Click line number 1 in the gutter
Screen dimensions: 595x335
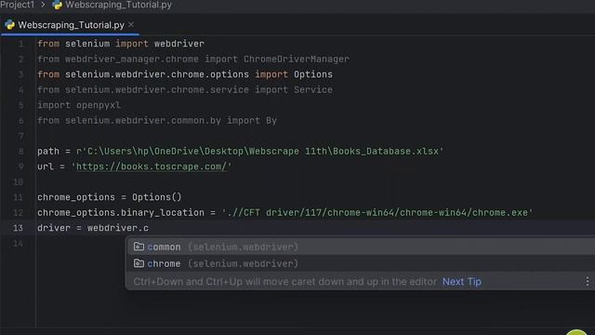tap(20, 44)
